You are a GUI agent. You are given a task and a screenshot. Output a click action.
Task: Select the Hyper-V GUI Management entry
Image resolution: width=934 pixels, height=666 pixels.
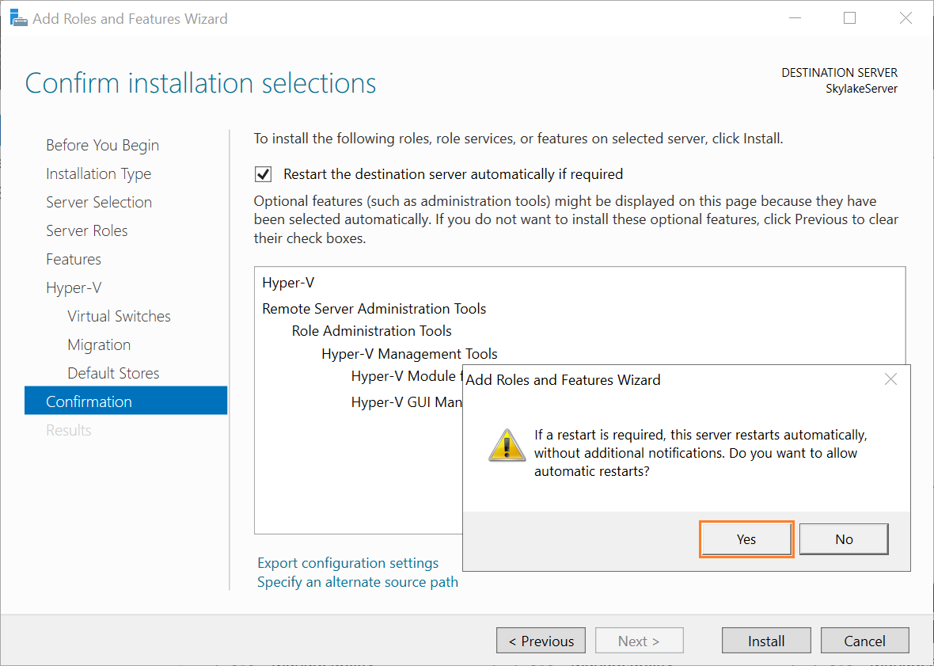pos(407,402)
